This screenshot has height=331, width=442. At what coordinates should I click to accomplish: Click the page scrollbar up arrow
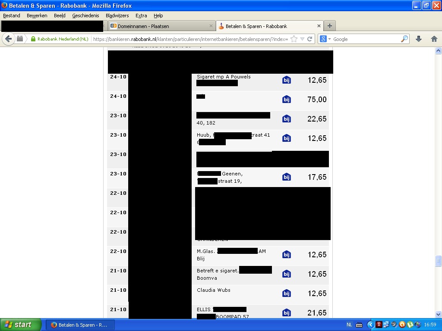pos(439,50)
